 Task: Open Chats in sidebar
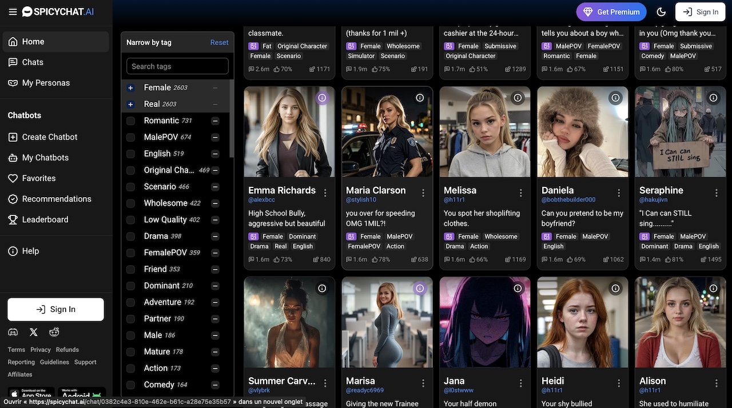[x=55, y=62]
